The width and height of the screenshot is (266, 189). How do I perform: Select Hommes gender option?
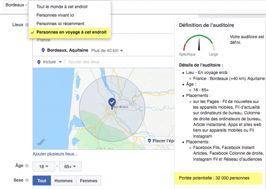tap(63, 180)
